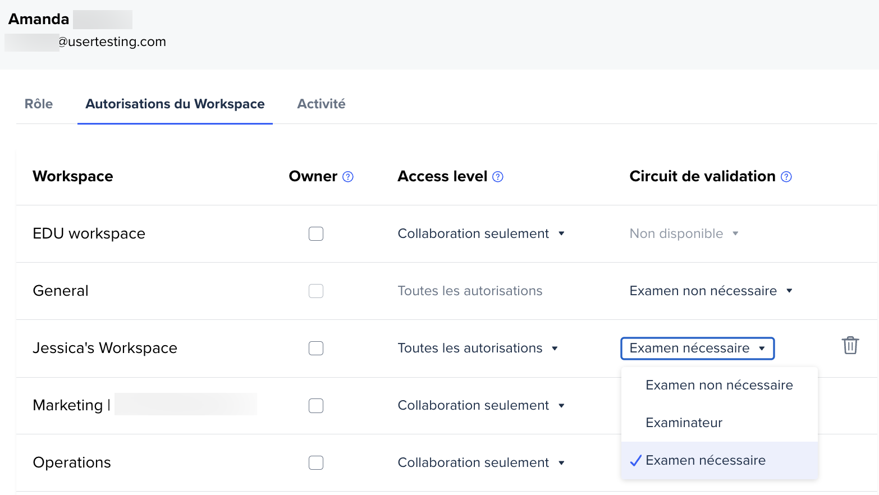Select the Autorisations du Workspace tab
Screen dimensions: 879x495
coord(175,104)
